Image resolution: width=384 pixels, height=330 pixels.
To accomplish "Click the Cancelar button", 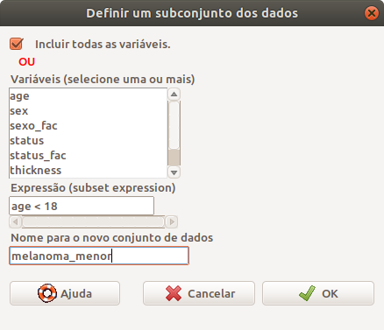I will pyautogui.click(x=199, y=293).
